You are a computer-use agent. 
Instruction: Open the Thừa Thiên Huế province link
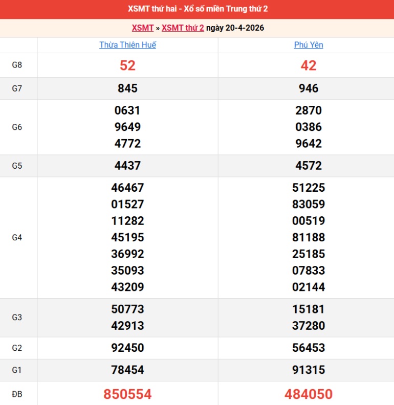coord(127,45)
